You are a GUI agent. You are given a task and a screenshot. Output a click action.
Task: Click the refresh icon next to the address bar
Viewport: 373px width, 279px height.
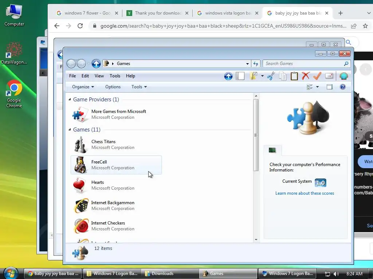pyautogui.click(x=256, y=64)
